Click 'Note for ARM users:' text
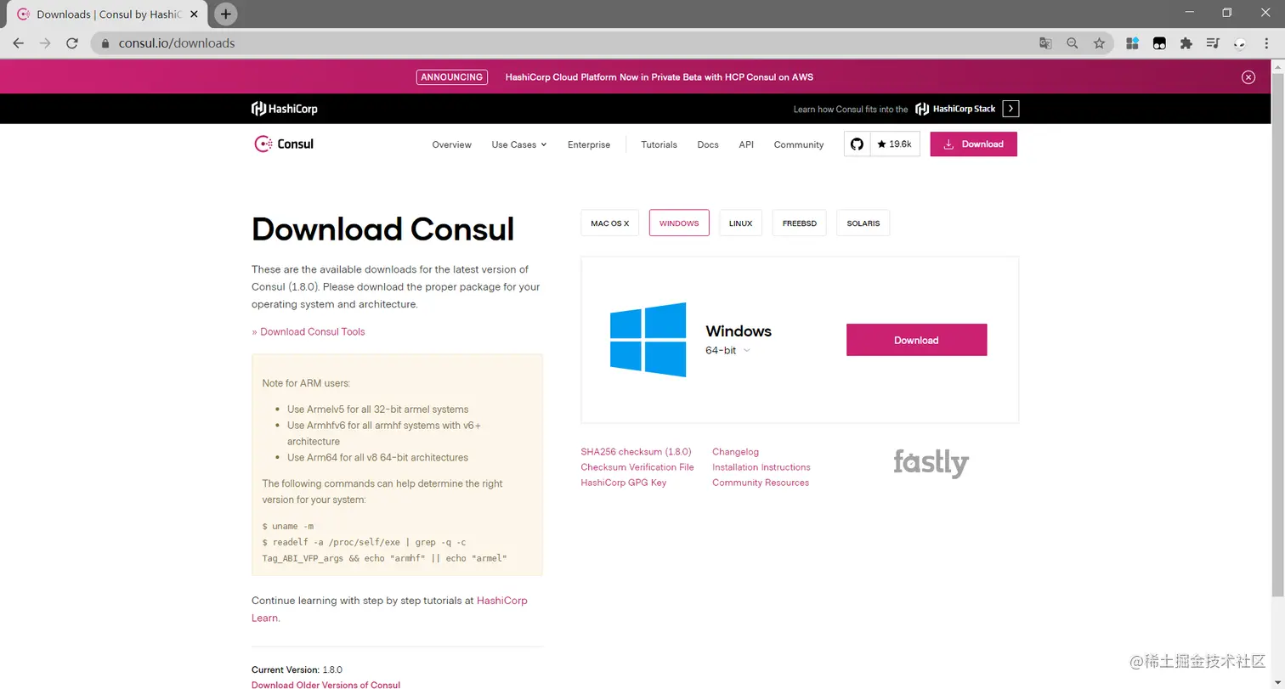The width and height of the screenshot is (1285, 689). click(306, 383)
